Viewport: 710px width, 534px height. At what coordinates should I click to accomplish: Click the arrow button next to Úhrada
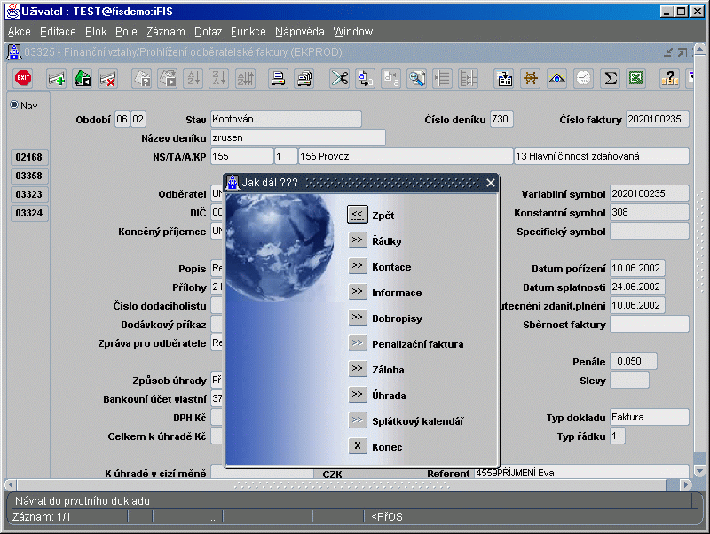pos(358,395)
